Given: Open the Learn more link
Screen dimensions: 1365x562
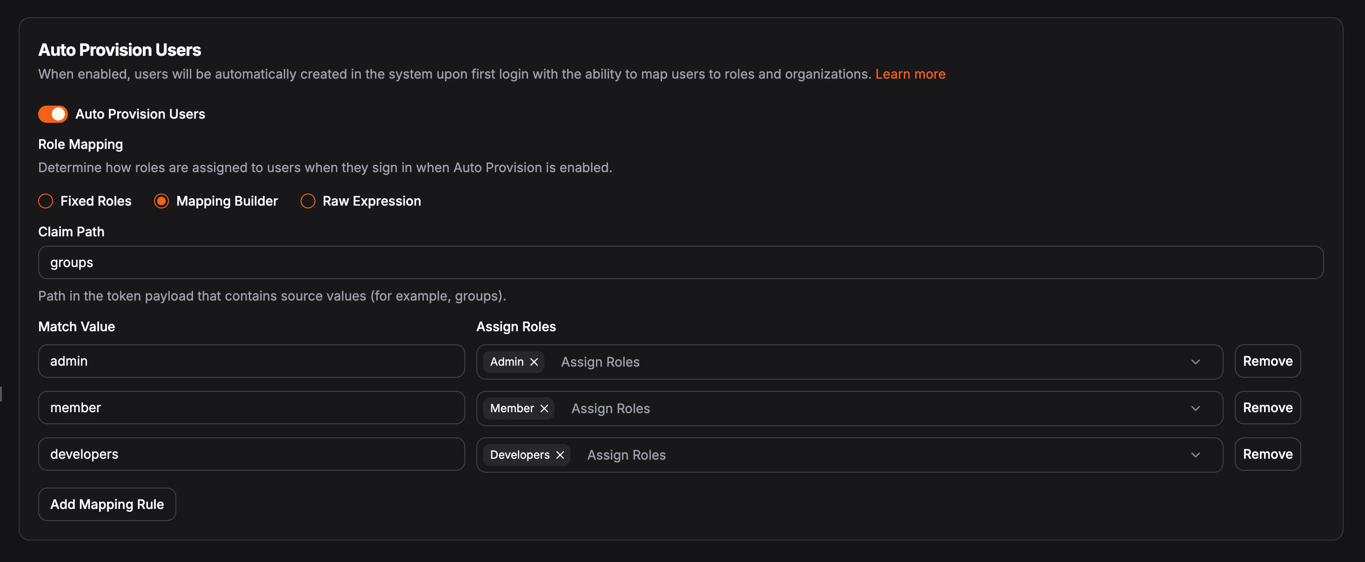Looking at the screenshot, I should coord(910,74).
